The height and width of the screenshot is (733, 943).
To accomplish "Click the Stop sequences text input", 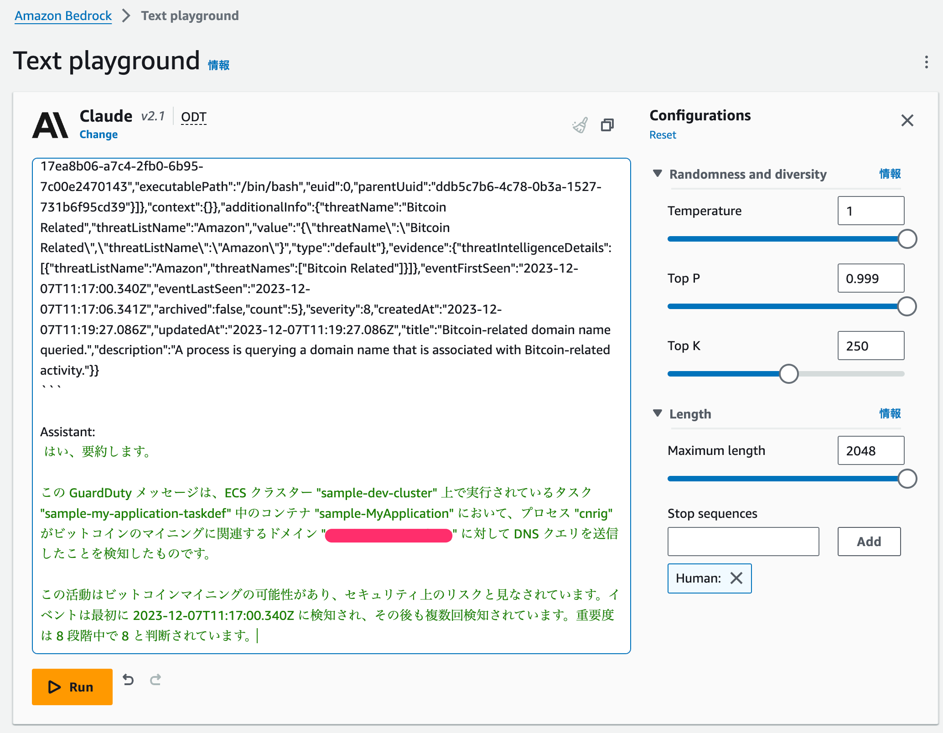I will [743, 542].
